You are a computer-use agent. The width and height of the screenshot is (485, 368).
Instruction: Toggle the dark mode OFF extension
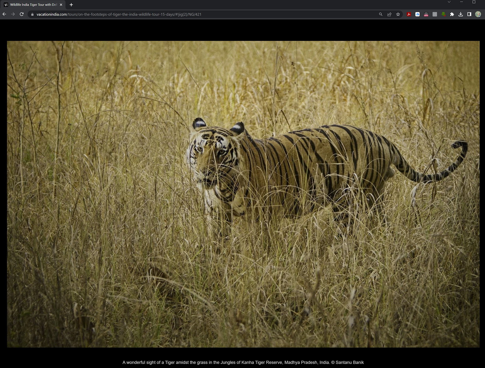coord(426,14)
